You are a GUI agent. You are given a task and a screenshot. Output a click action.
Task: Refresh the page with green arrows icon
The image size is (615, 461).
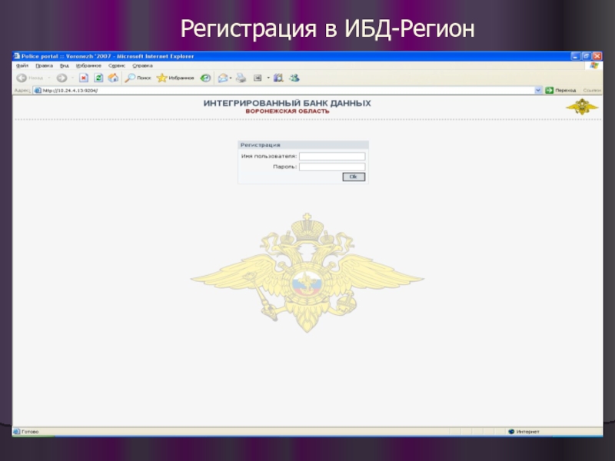98,78
